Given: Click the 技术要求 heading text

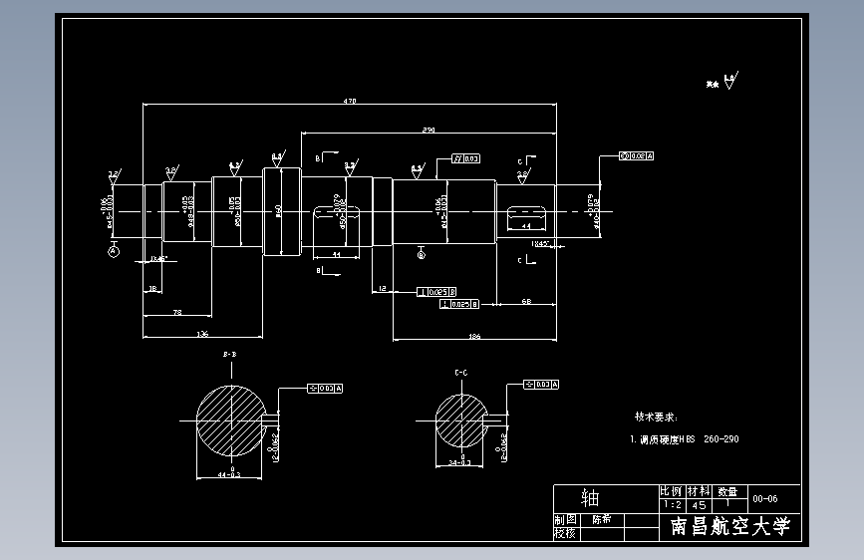Looking at the screenshot, I should point(657,417).
